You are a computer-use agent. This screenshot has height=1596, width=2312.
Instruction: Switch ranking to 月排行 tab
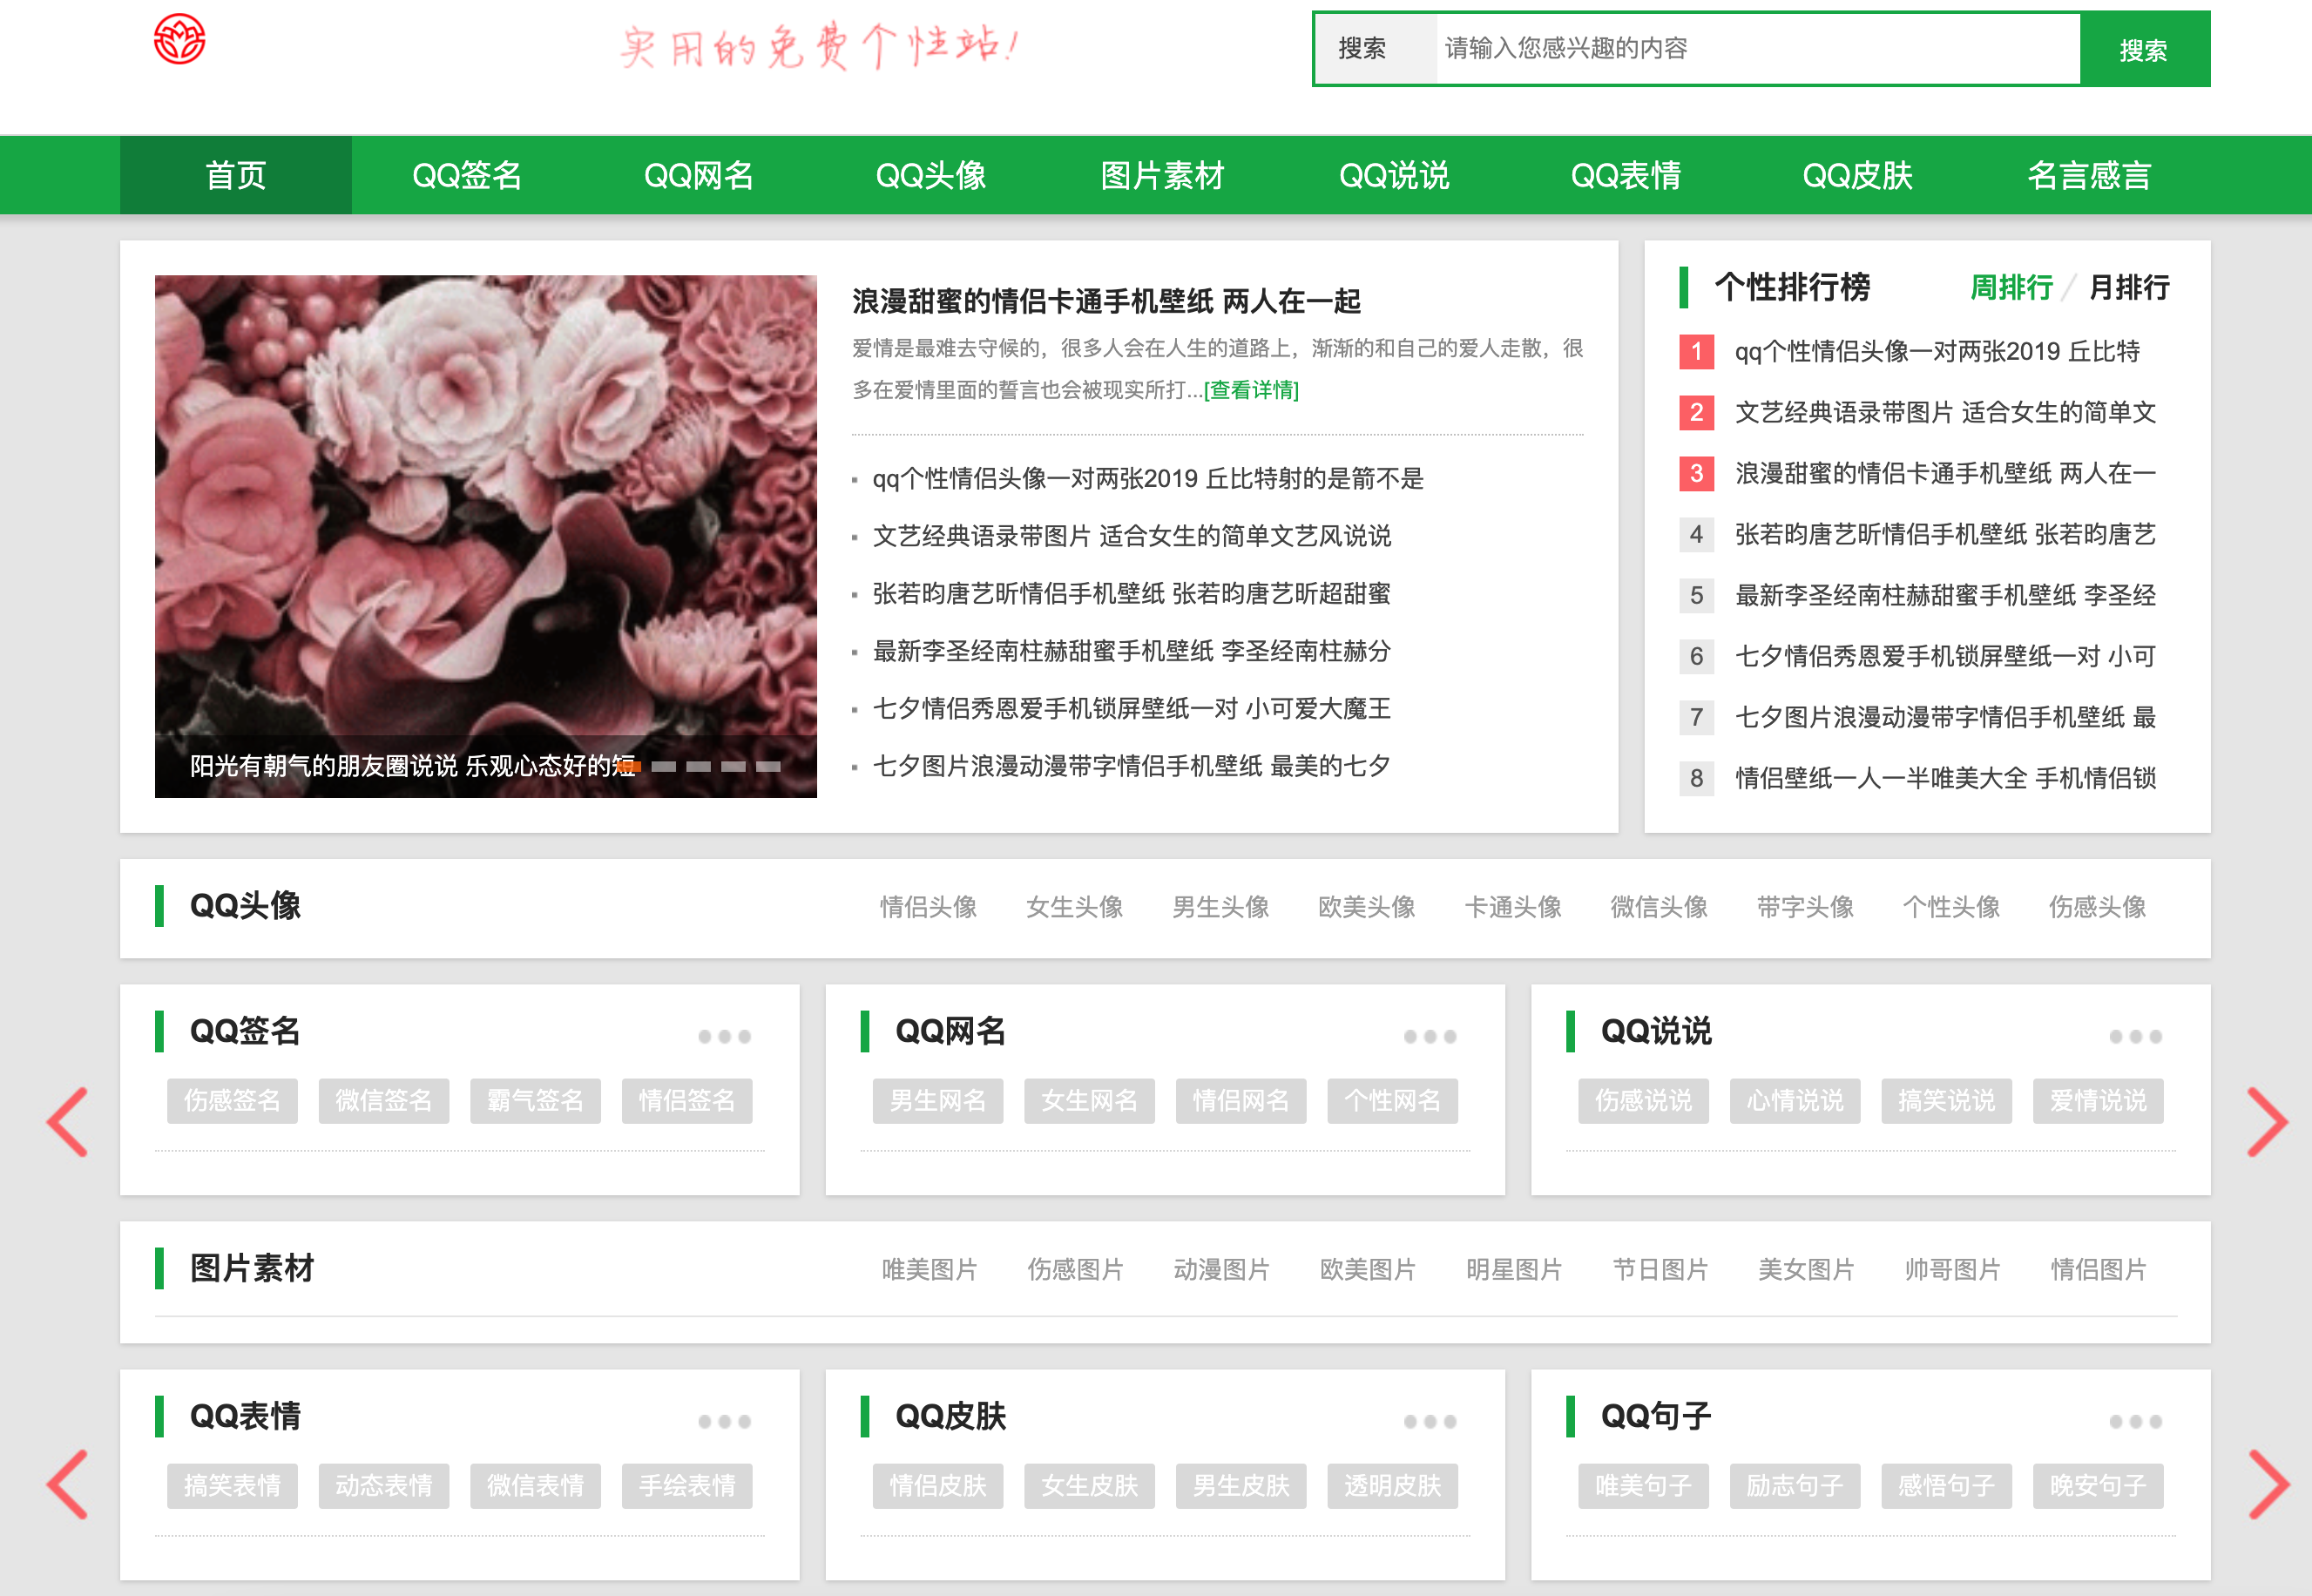point(2129,287)
